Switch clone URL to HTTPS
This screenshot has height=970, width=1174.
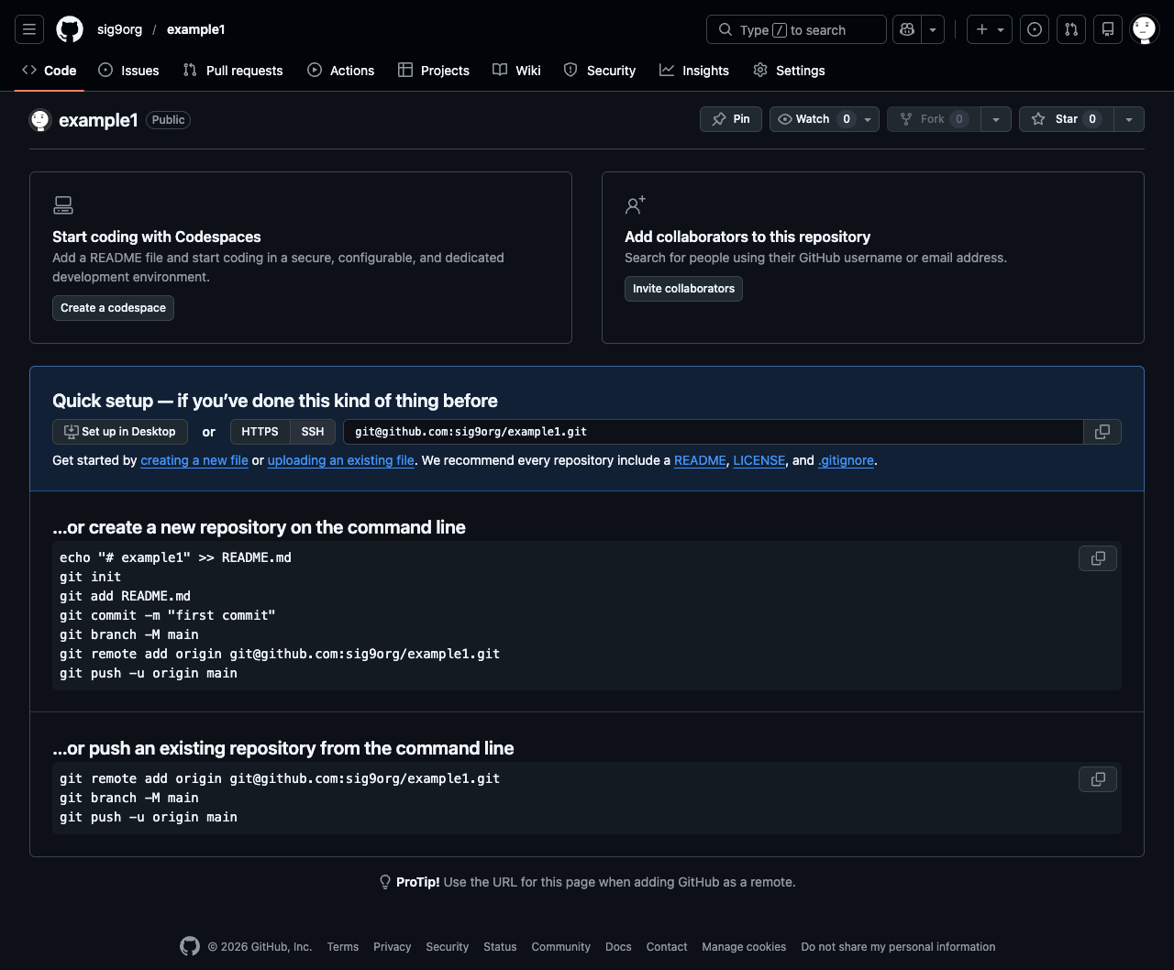[260, 432]
